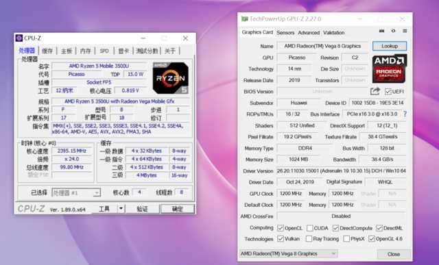Click the GPU-Z title bar app icon
The width and height of the screenshot is (439, 265).
click(245, 19)
